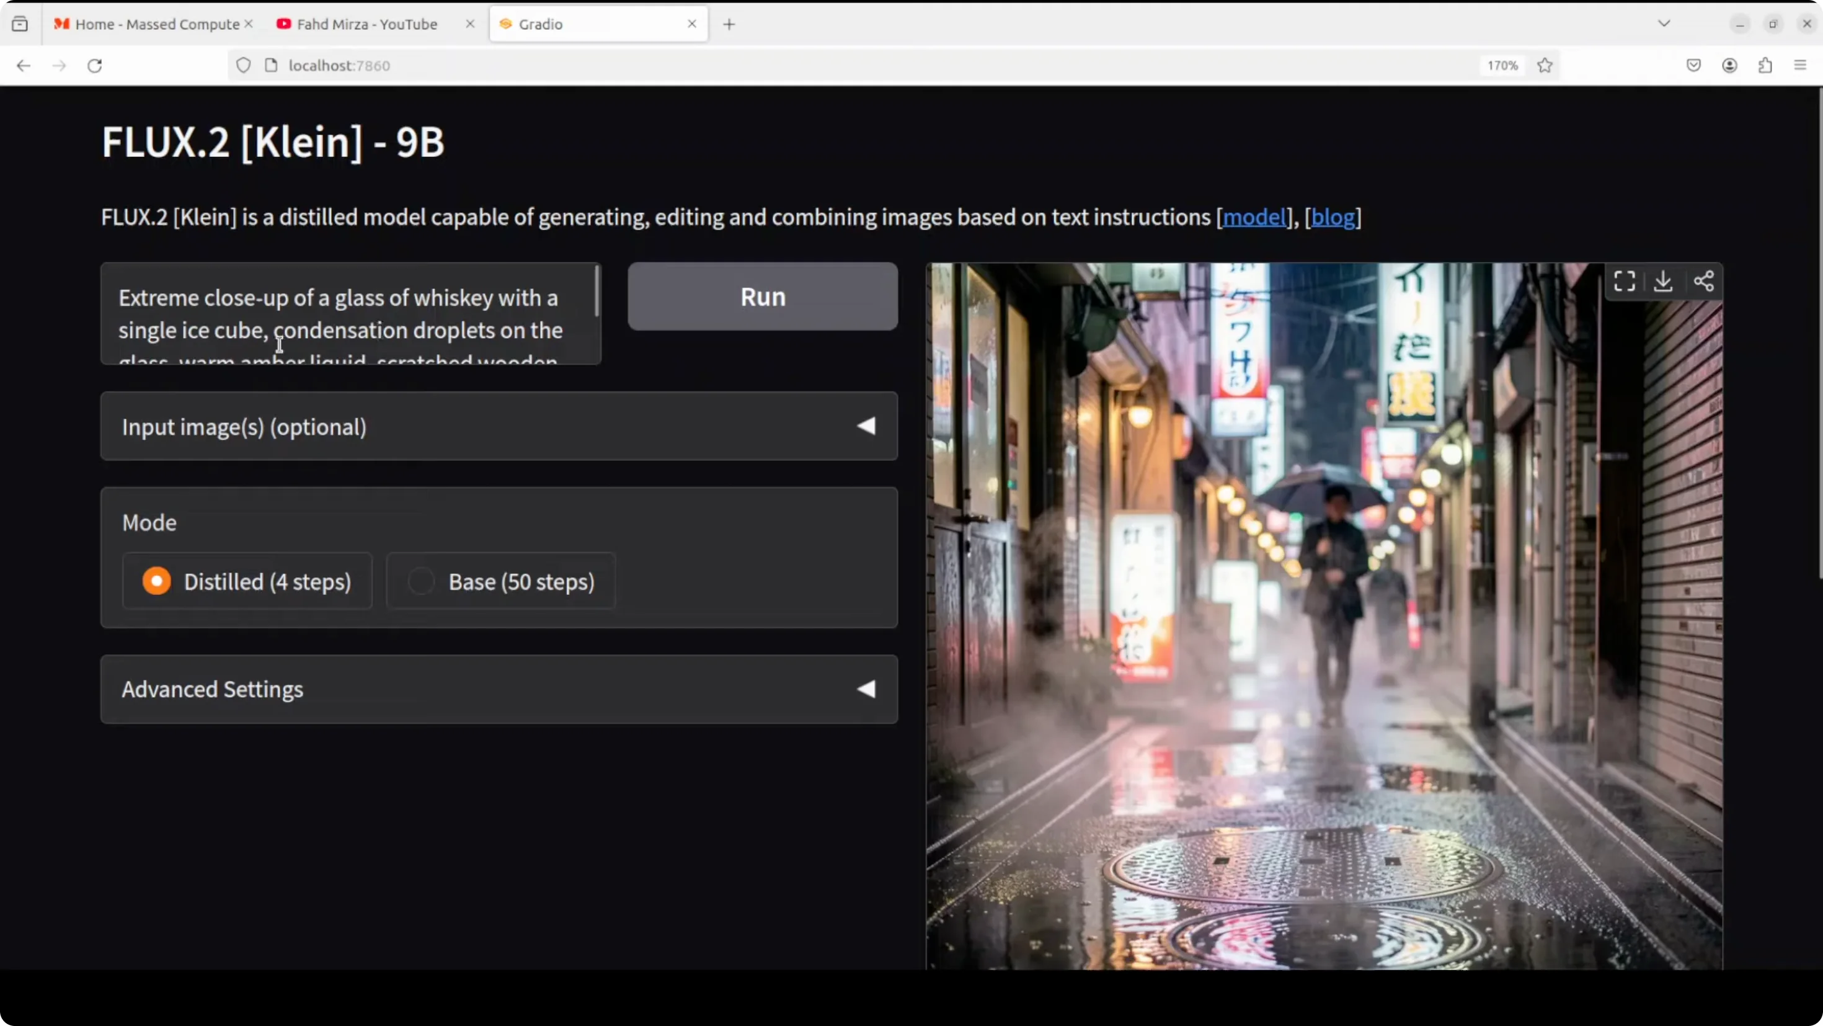Switch to Fahd Mirza YouTube tab
This screenshot has height=1026, width=1823.
[366, 24]
